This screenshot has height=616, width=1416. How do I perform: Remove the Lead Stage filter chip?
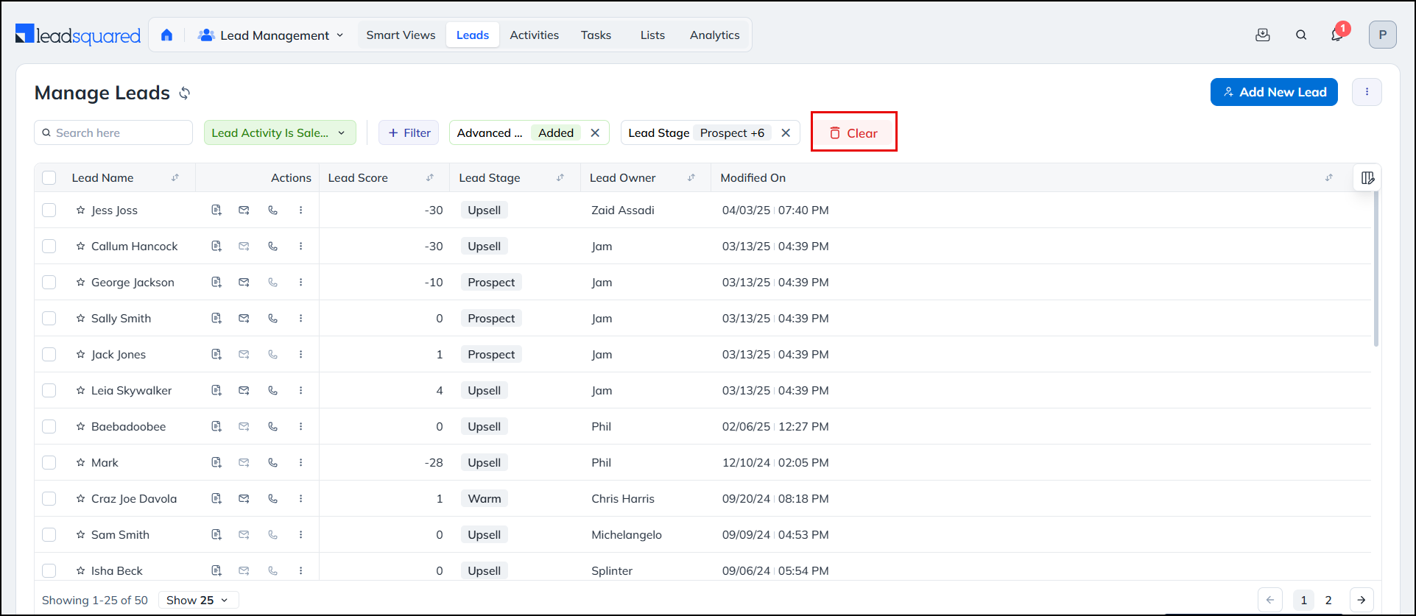pyautogui.click(x=786, y=133)
